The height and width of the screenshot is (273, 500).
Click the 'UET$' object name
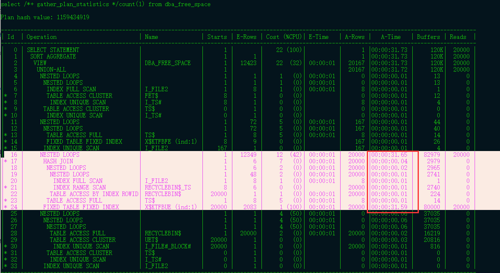coord(152,240)
